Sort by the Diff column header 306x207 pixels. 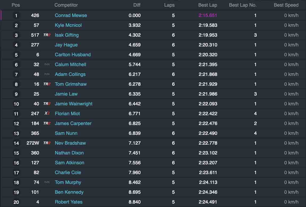(137, 5)
